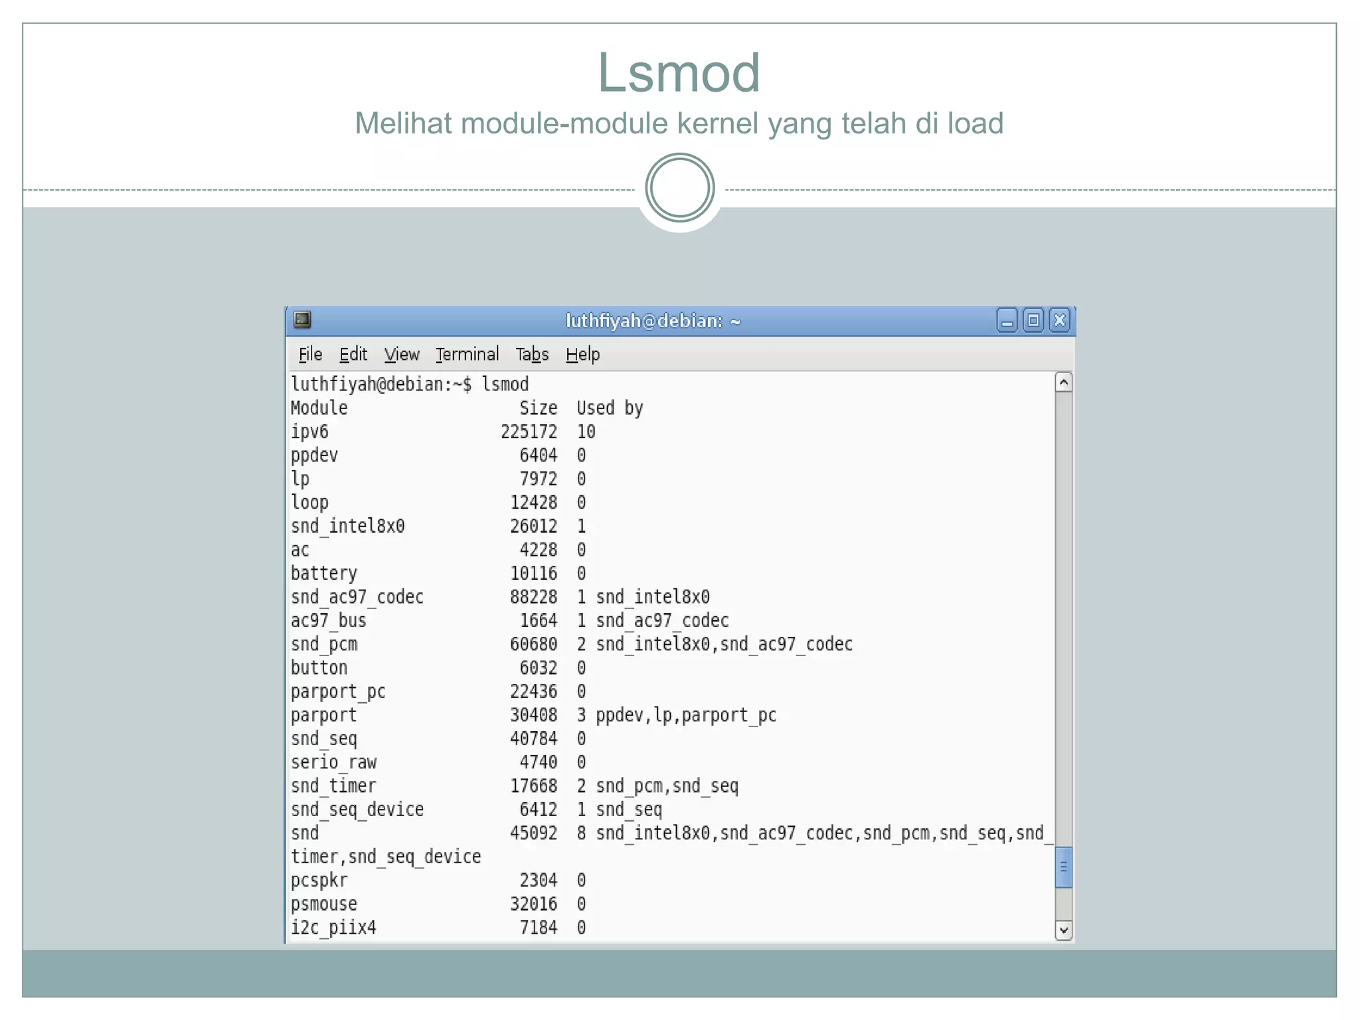
Task: Open the Tabs menu
Action: point(533,355)
